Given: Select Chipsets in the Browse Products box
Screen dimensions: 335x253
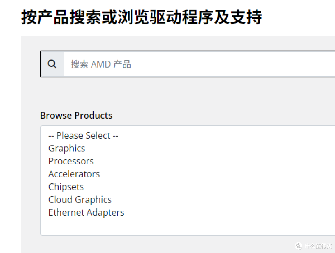Looking at the screenshot, I should click(66, 187).
